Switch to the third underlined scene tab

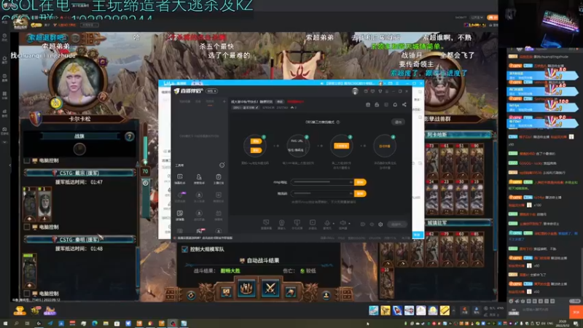210,101
